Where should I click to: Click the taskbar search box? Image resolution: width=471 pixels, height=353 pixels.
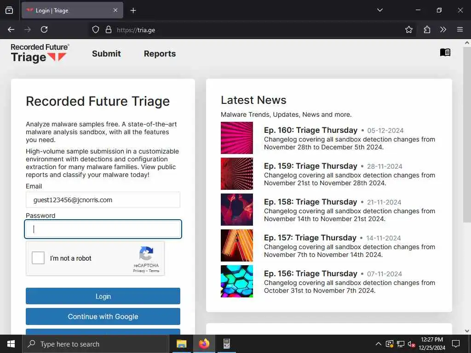(x=96, y=344)
